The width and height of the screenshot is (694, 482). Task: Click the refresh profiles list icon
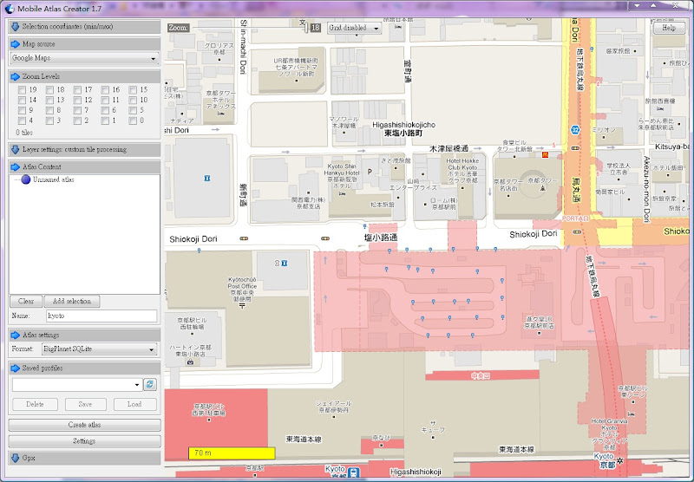click(150, 384)
